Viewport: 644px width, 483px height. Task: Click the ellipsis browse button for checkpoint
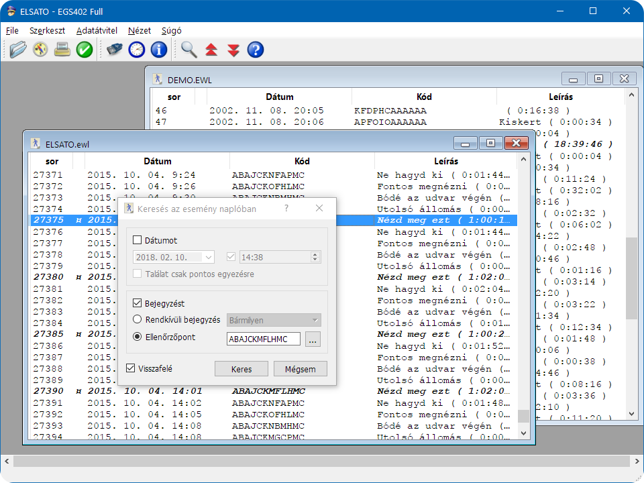(x=313, y=339)
